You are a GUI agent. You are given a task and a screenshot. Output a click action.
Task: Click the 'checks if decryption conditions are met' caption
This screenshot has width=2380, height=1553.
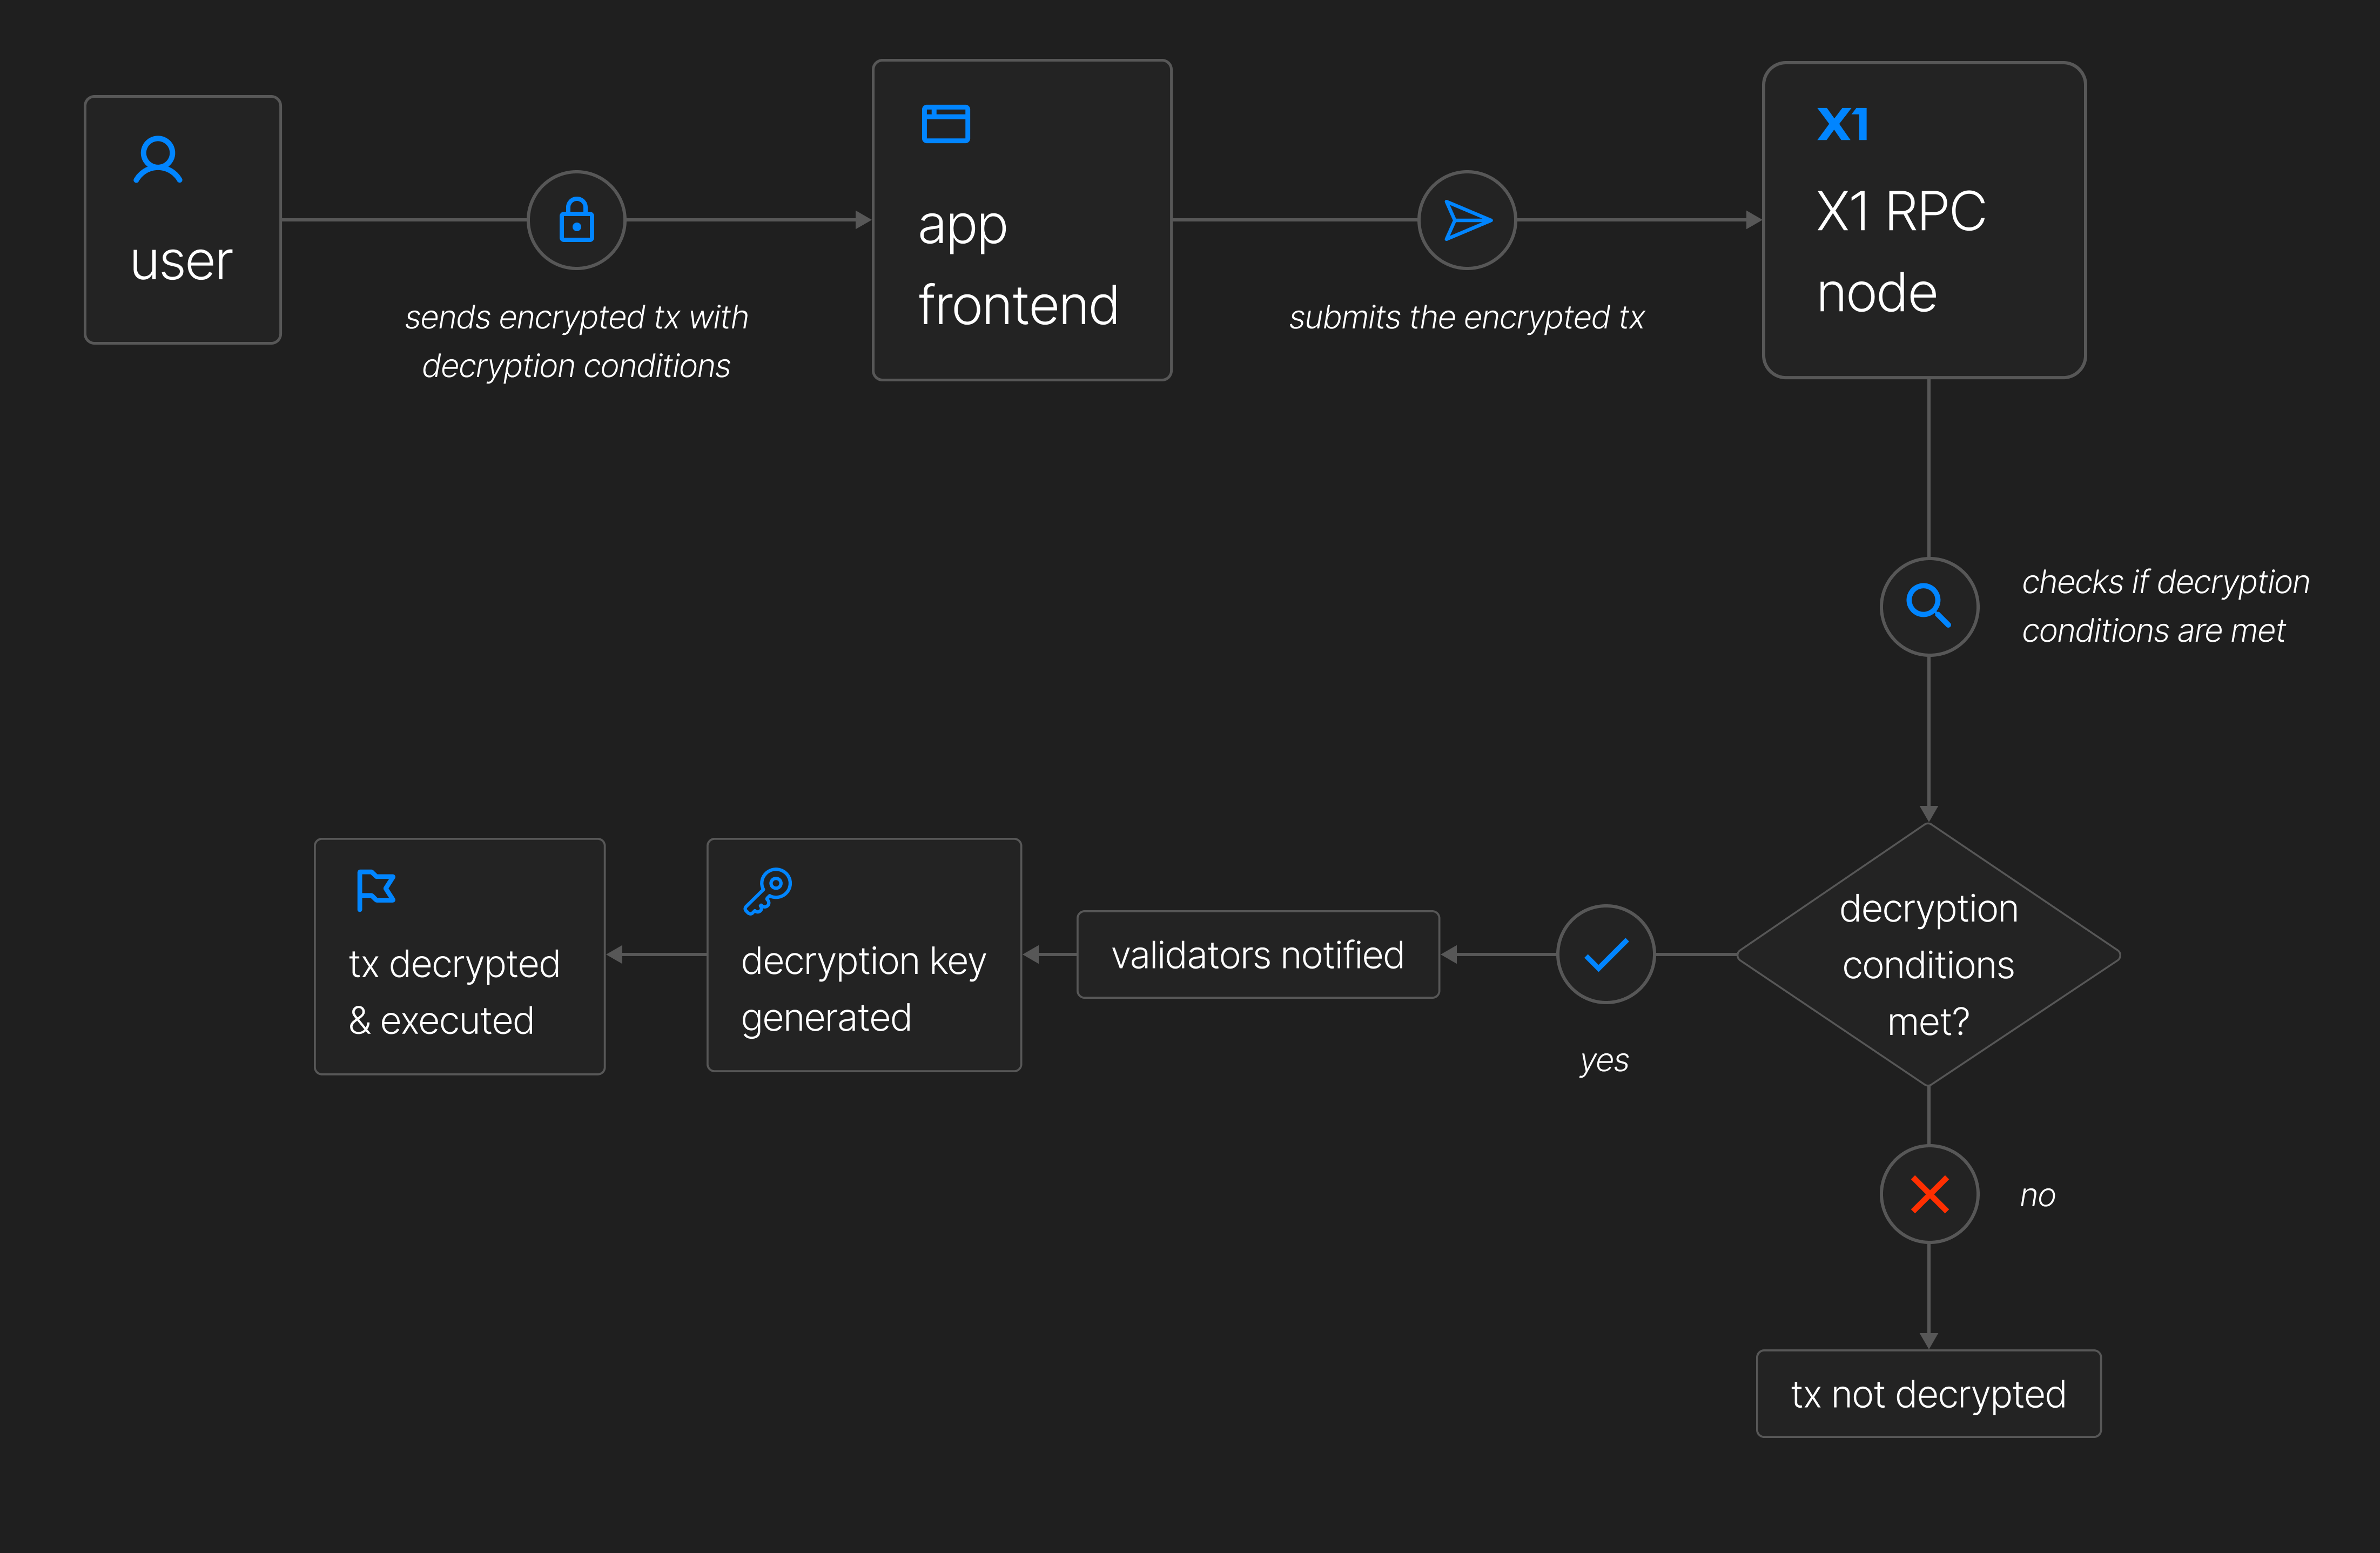click(2165, 606)
